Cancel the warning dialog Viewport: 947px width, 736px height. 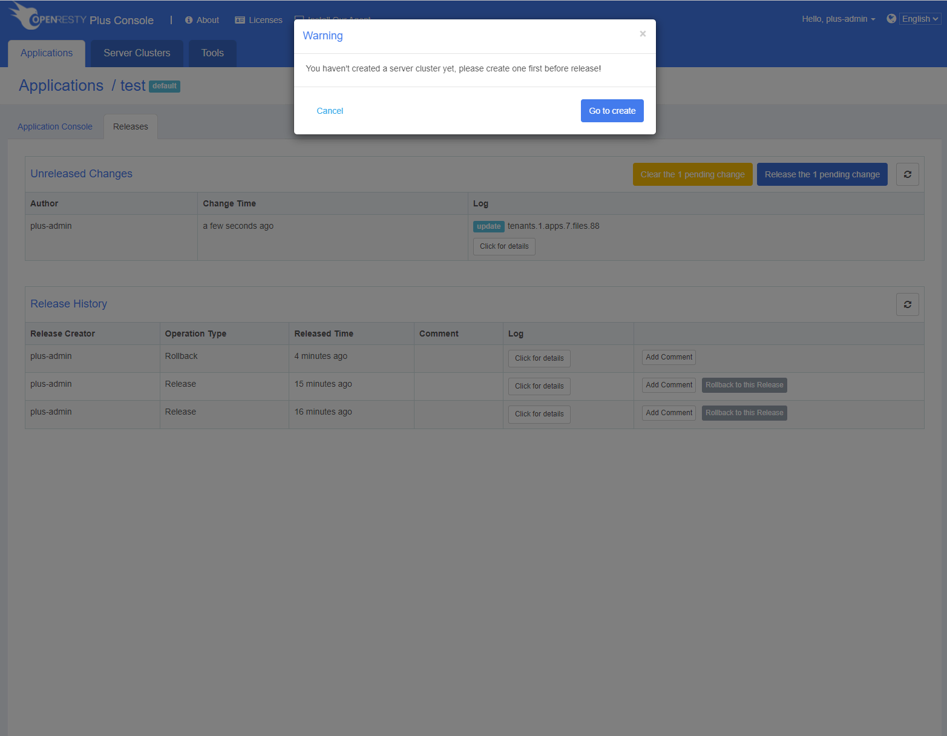(330, 111)
